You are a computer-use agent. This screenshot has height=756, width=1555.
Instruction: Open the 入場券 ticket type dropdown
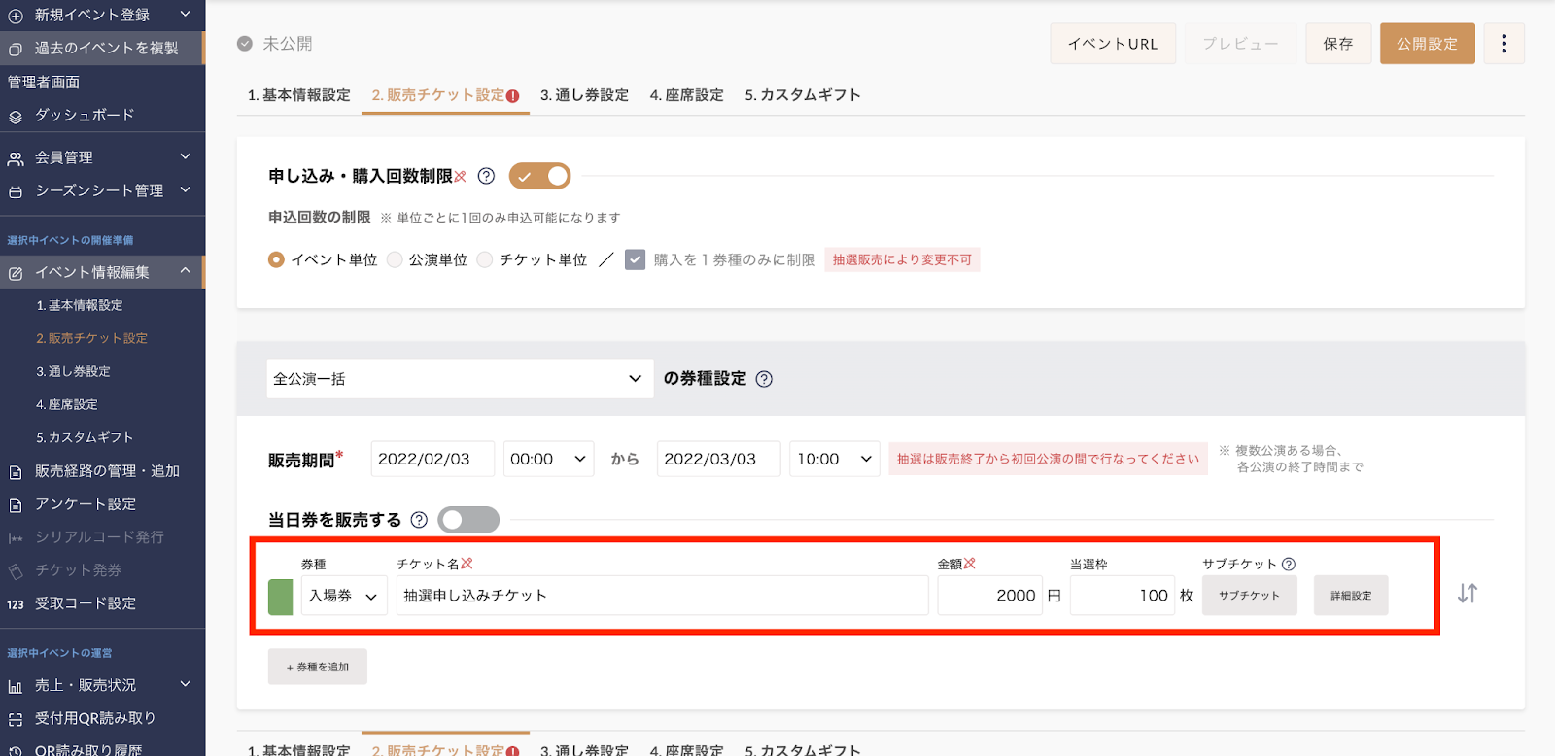tap(343, 596)
